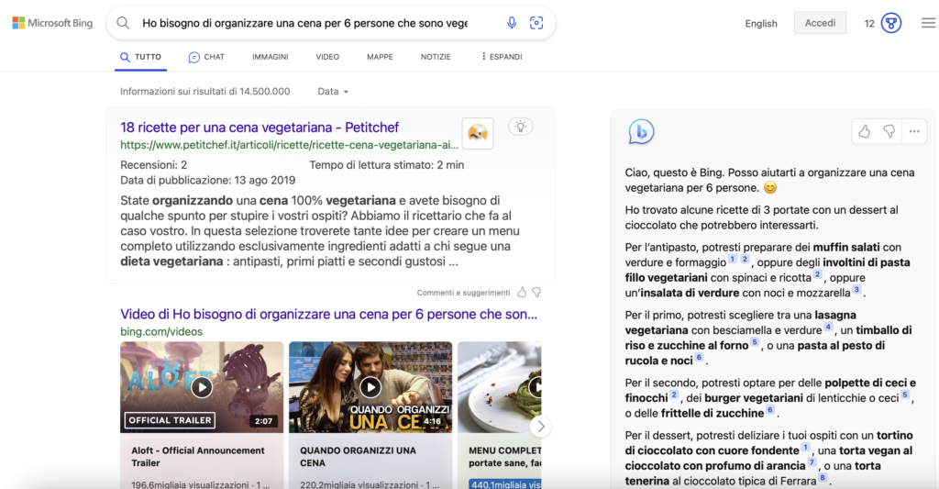
Task: Open citation 7 after torta vegan
Action: tap(812, 462)
